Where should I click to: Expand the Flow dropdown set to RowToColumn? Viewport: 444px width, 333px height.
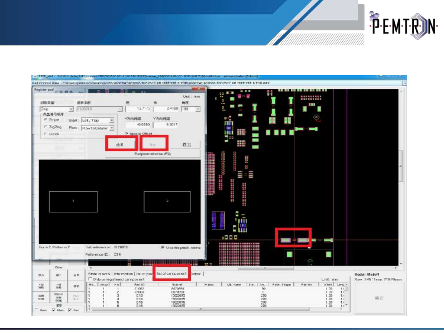tap(97, 128)
